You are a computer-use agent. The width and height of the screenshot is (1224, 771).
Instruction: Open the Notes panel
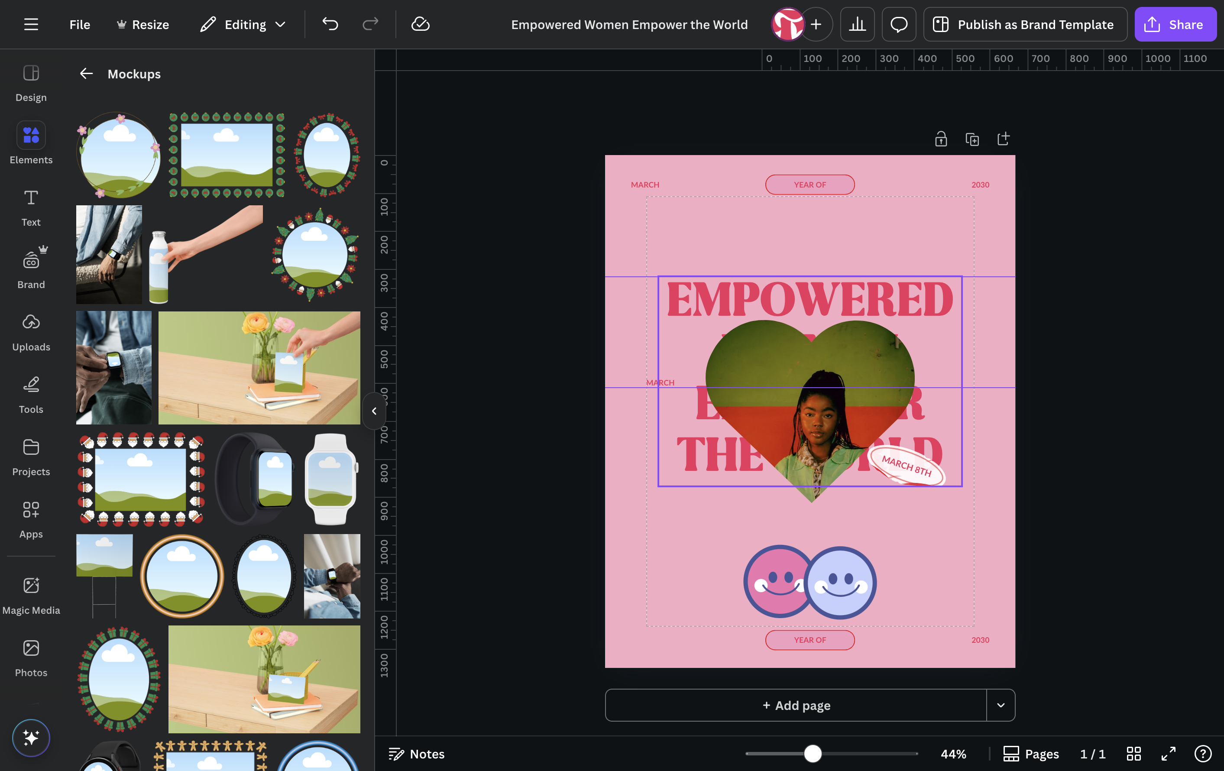point(417,754)
